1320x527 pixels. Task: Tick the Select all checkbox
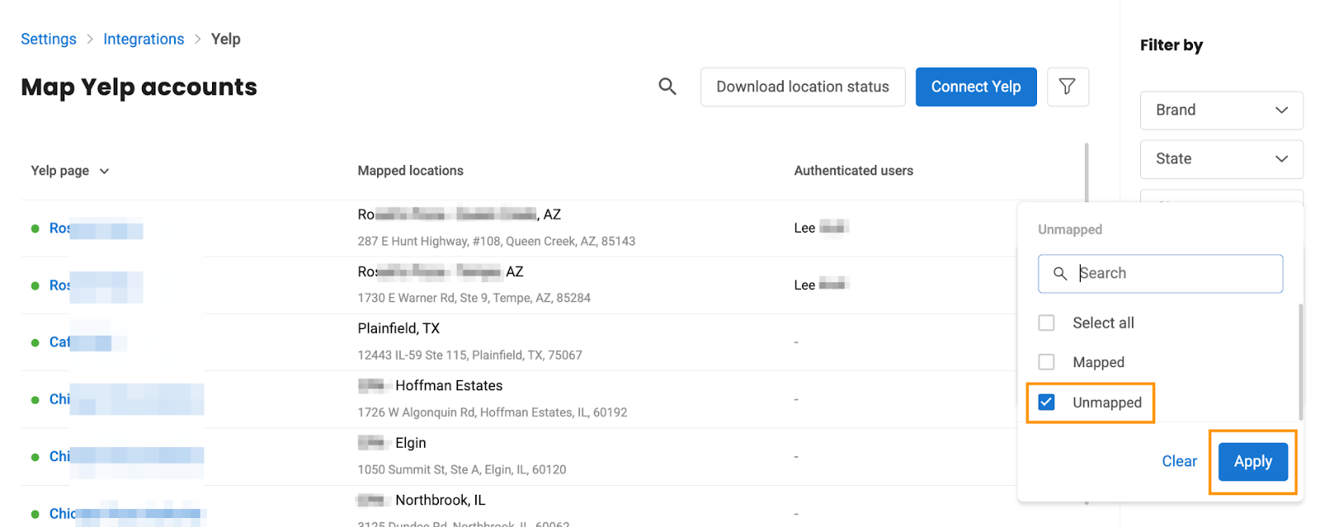click(1046, 322)
